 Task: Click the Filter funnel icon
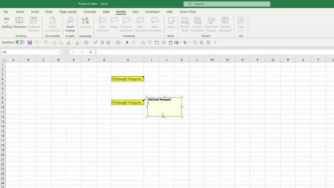tap(150, 43)
